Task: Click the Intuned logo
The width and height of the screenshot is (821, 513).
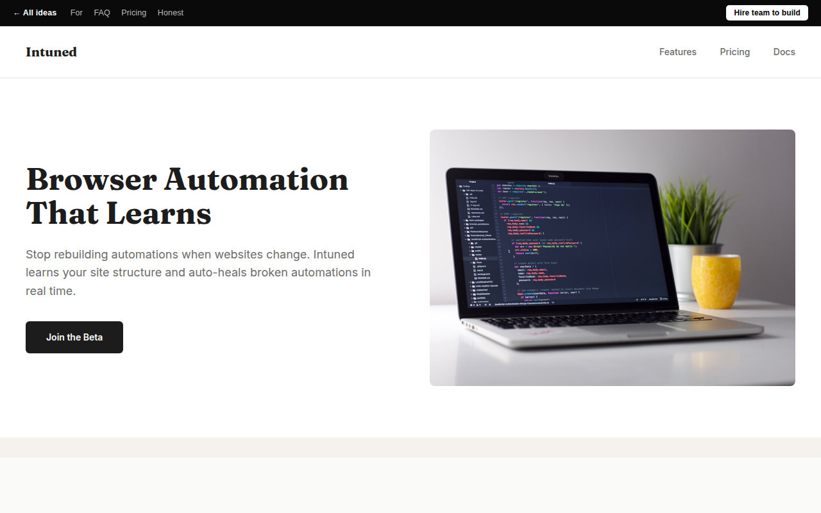Action: click(x=51, y=52)
